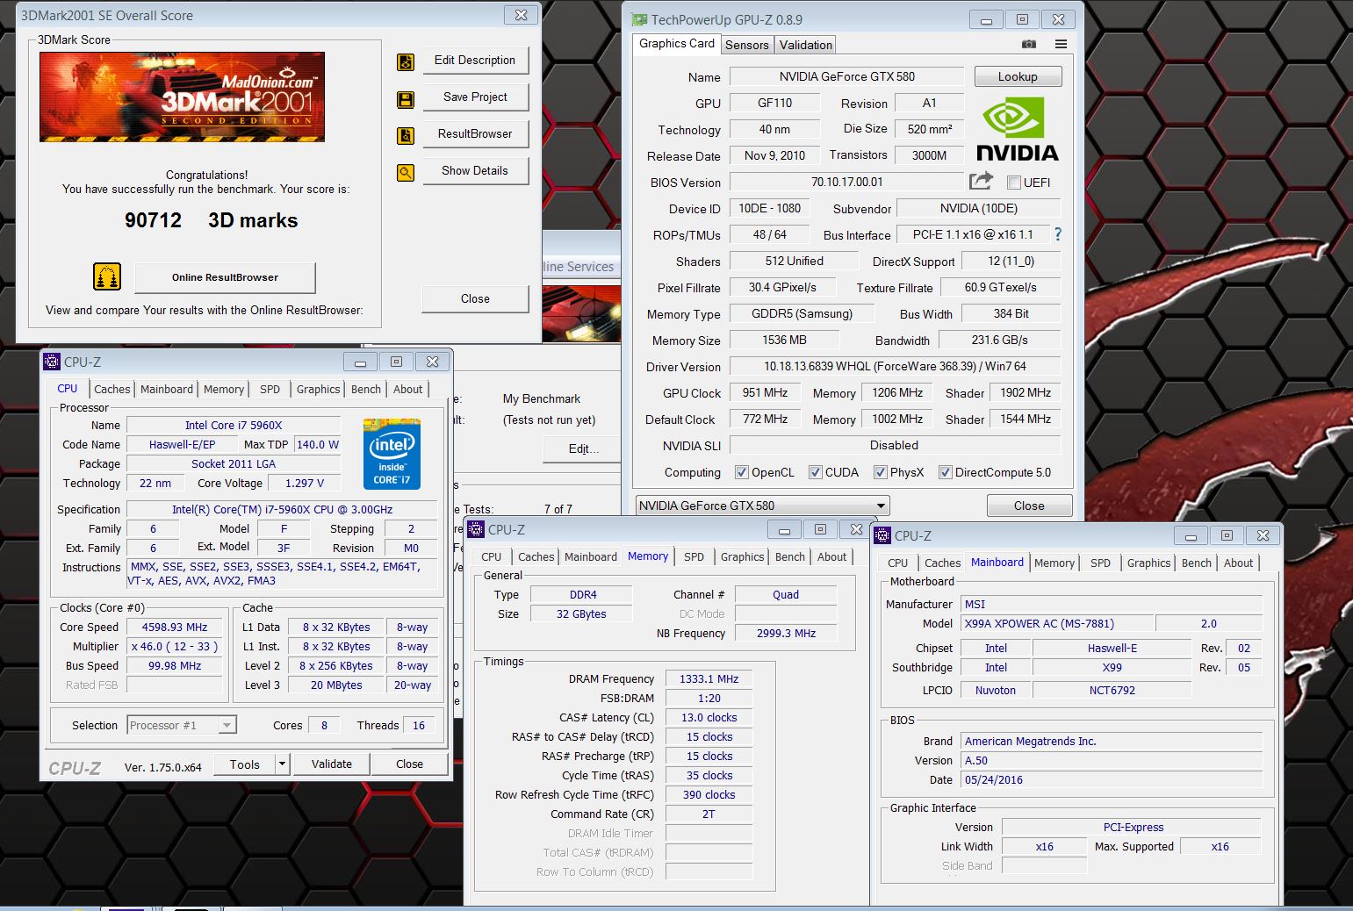Click the CPU-Z processor window title icon
This screenshot has width=1353, height=911.
52,362
